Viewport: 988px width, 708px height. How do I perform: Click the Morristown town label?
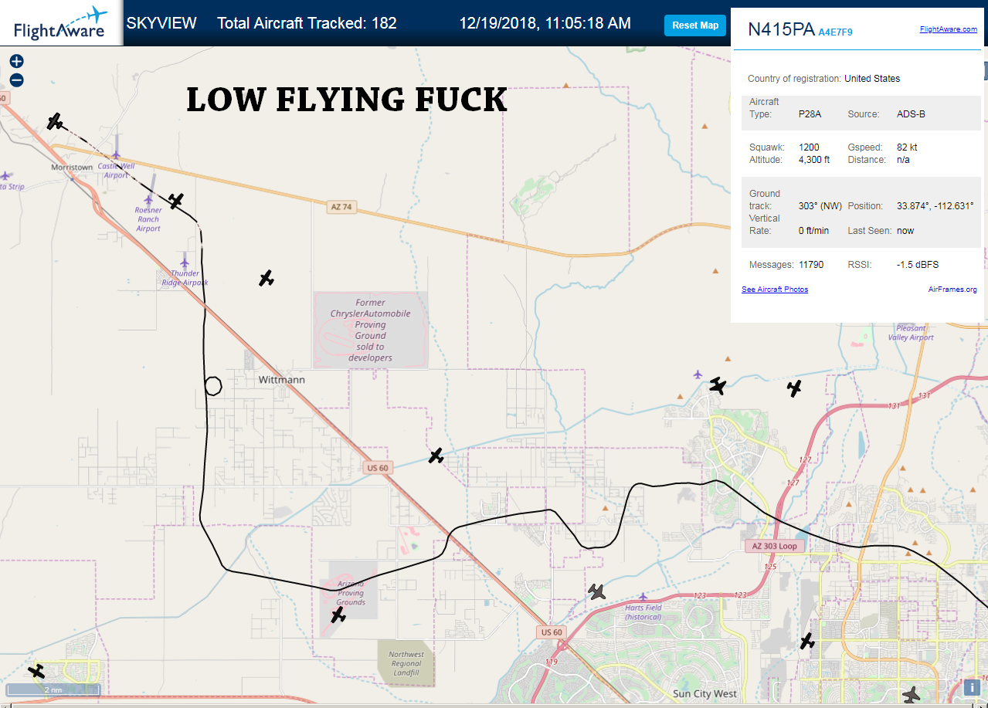click(x=72, y=167)
